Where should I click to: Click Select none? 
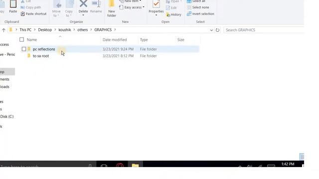tap(198, 7)
